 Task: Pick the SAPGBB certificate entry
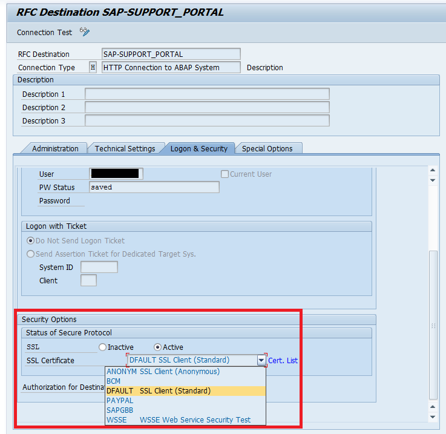(x=185, y=410)
